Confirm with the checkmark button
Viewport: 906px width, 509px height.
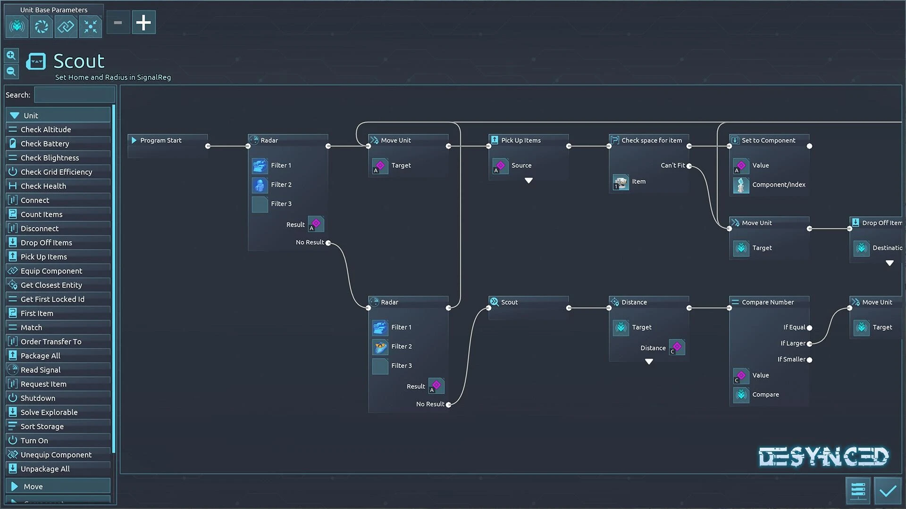pos(888,491)
